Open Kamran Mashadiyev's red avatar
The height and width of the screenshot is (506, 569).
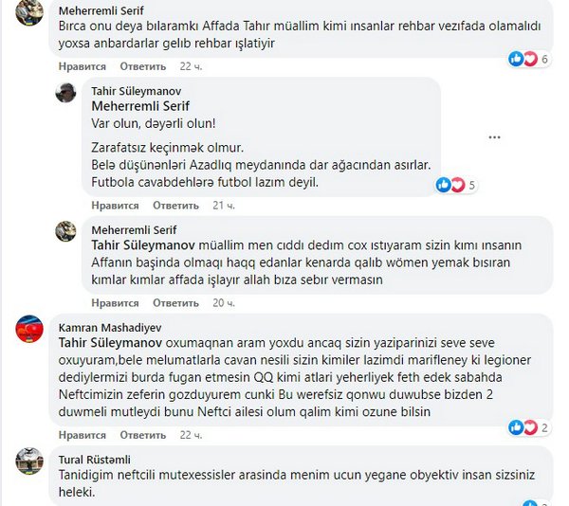click(29, 329)
